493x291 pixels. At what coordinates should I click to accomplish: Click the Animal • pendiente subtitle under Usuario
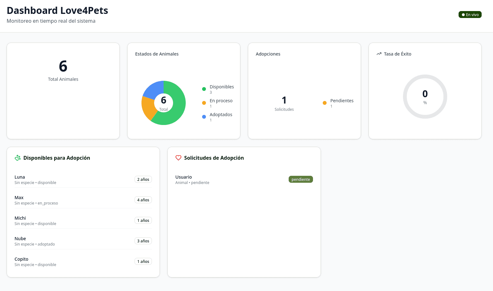(x=192, y=183)
